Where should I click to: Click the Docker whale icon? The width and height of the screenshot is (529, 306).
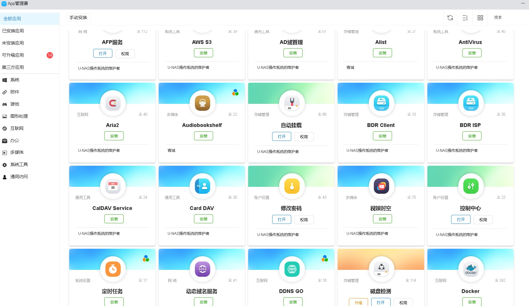471,269
